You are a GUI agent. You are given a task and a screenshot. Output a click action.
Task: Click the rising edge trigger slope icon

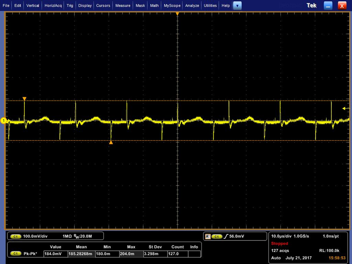(226, 236)
